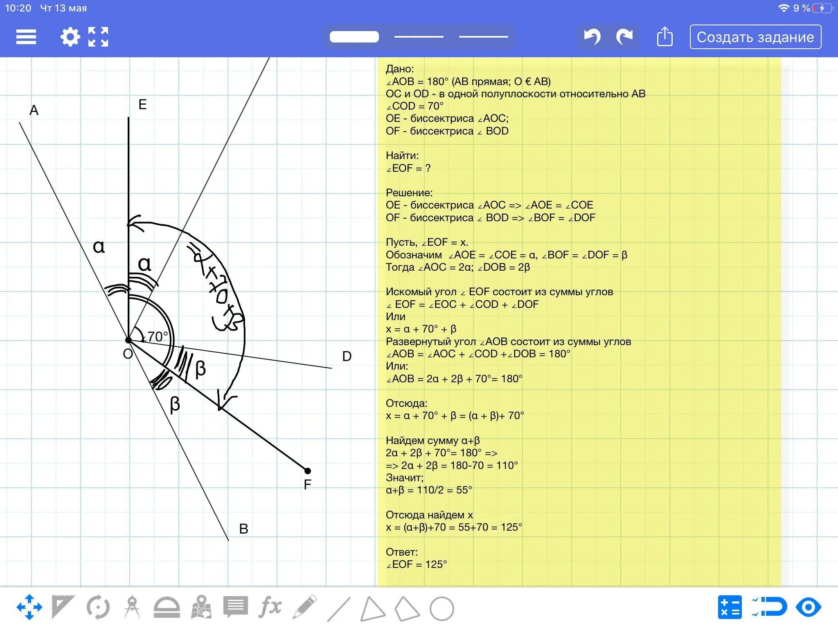This screenshot has width=838, height=628.
Task: Toggle the calculator panel button
Action: point(730,607)
